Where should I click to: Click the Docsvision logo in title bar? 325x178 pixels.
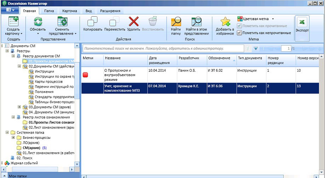coord(4,4)
